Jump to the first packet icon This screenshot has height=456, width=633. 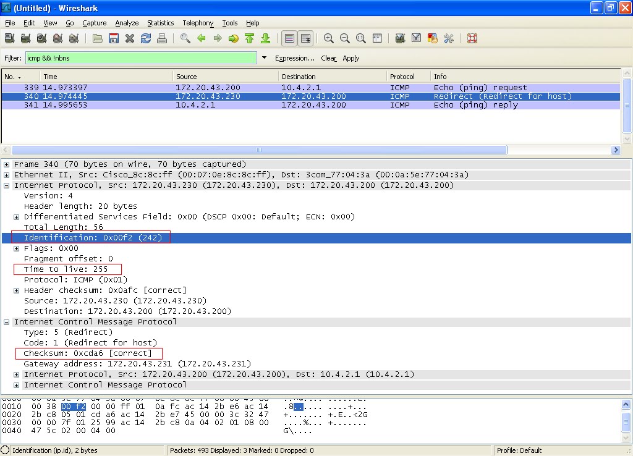tap(250, 38)
